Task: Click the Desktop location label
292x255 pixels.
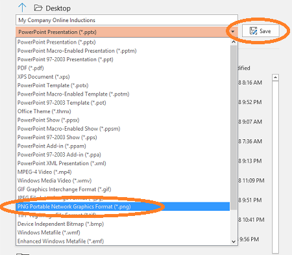Action: tap(58, 8)
